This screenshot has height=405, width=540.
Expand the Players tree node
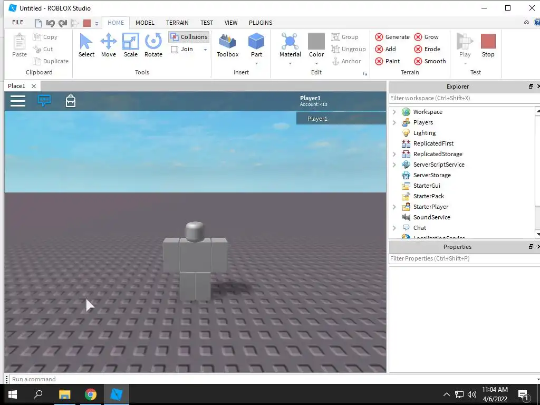pos(394,122)
